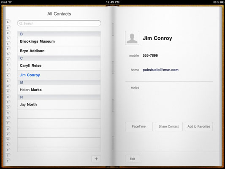The width and height of the screenshot is (225, 169).
Task: Click Jim Conroy's contact photo placeholder
Action: pos(132,38)
